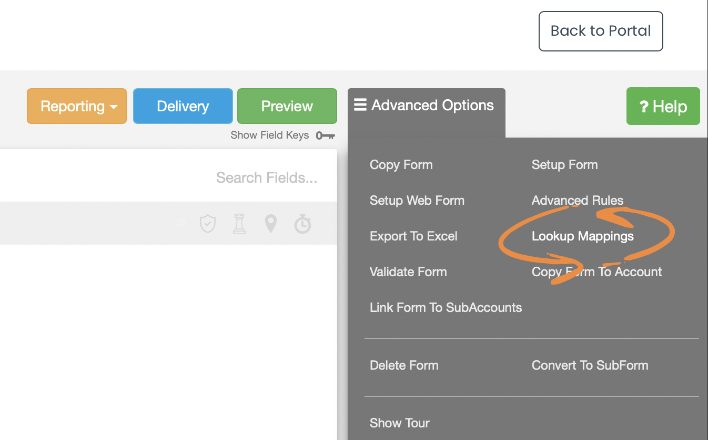Choose Delete Form from the menu
This screenshot has width=708, height=440.
[404, 365]
